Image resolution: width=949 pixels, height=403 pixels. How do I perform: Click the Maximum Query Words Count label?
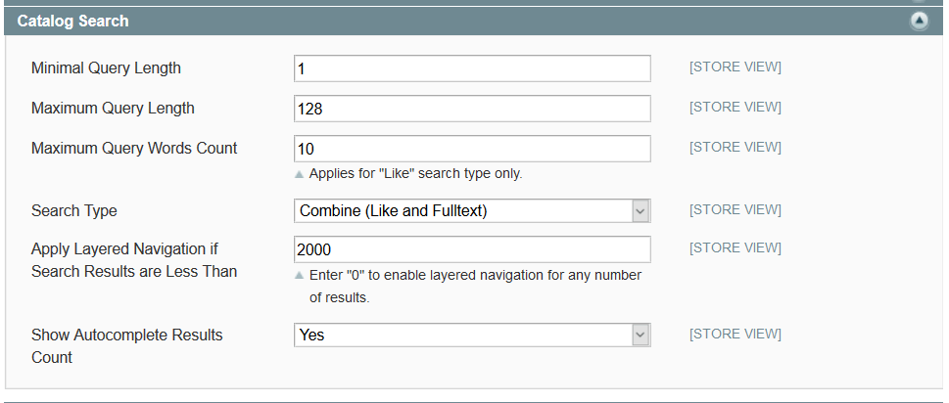pos(134,149)
